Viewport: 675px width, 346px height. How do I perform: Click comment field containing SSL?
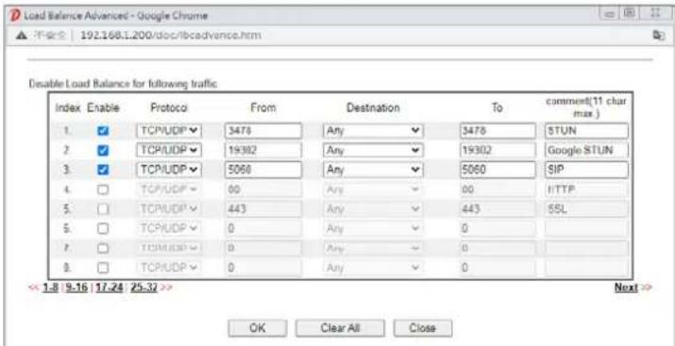point(586,209)
